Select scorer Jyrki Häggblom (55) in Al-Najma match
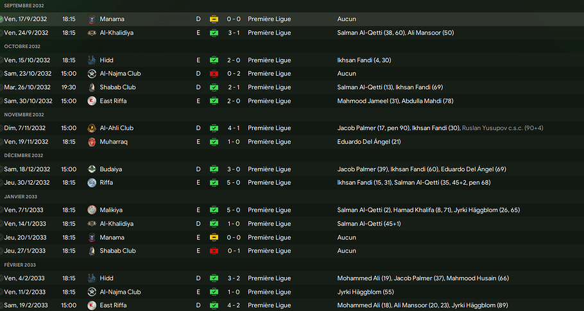Screen dimensions: 584x311 pos(365,292)
